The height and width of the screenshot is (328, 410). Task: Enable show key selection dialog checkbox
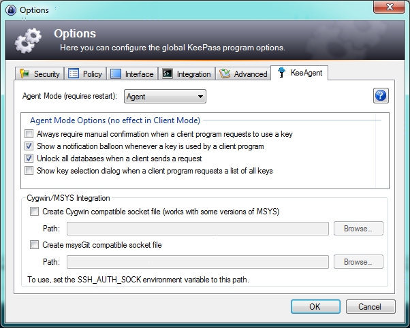[x=29, y=171]
